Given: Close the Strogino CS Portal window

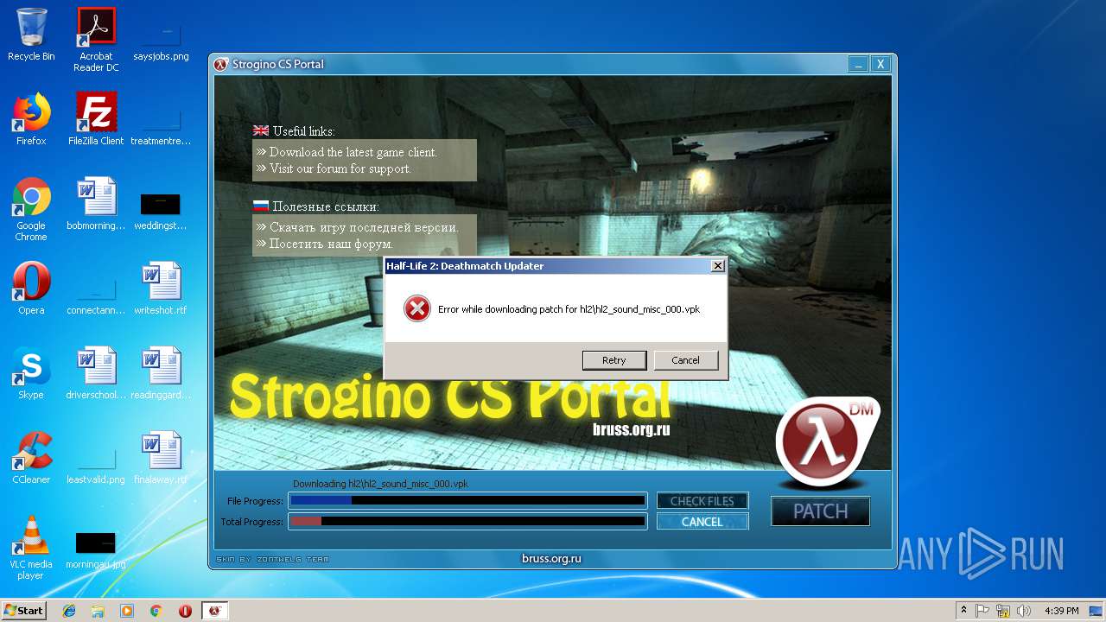Looking at the screenshot, I should click(880, 64).
